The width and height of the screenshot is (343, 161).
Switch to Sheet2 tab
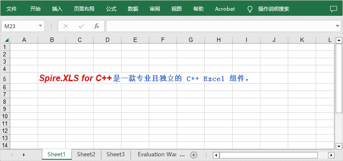(x=86, y=154)
